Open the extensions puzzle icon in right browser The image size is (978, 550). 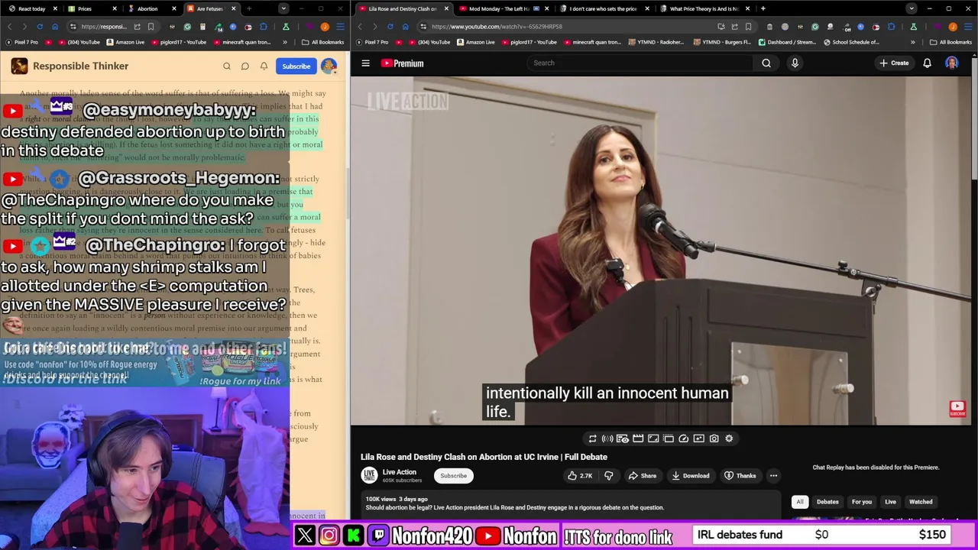[891, 27]
